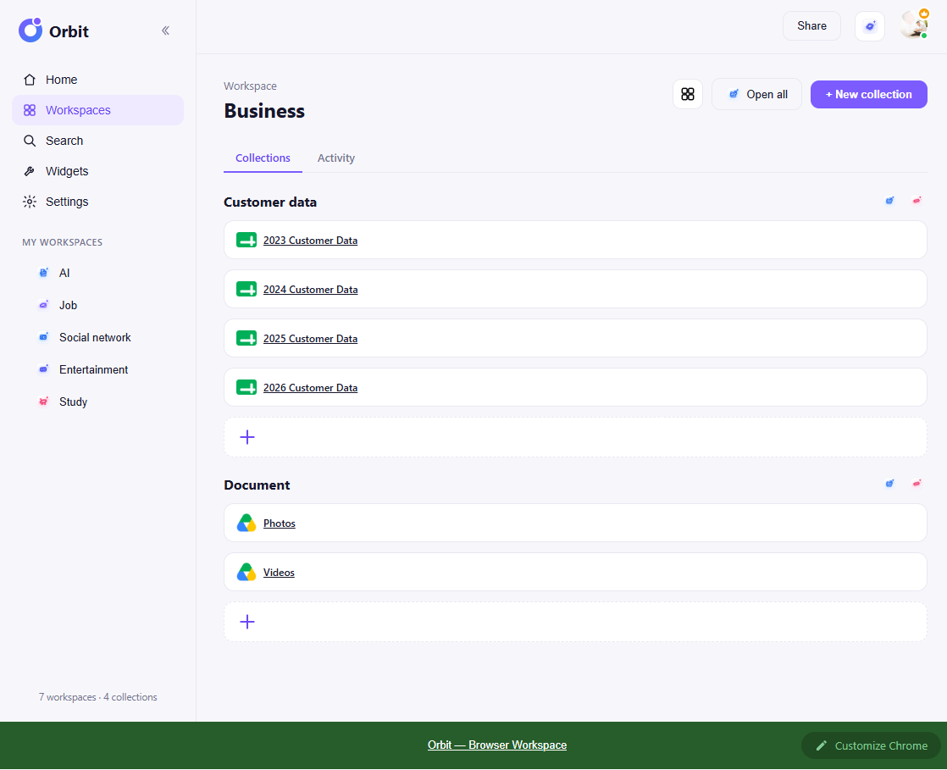Click blue open icon for Document collection

coord(889,483)
